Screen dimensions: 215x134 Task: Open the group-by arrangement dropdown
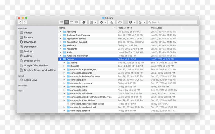pos(93,22)
